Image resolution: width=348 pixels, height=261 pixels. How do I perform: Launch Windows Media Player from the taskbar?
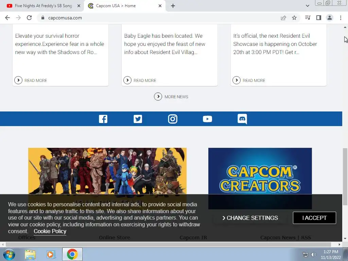(x=51, y=254)
